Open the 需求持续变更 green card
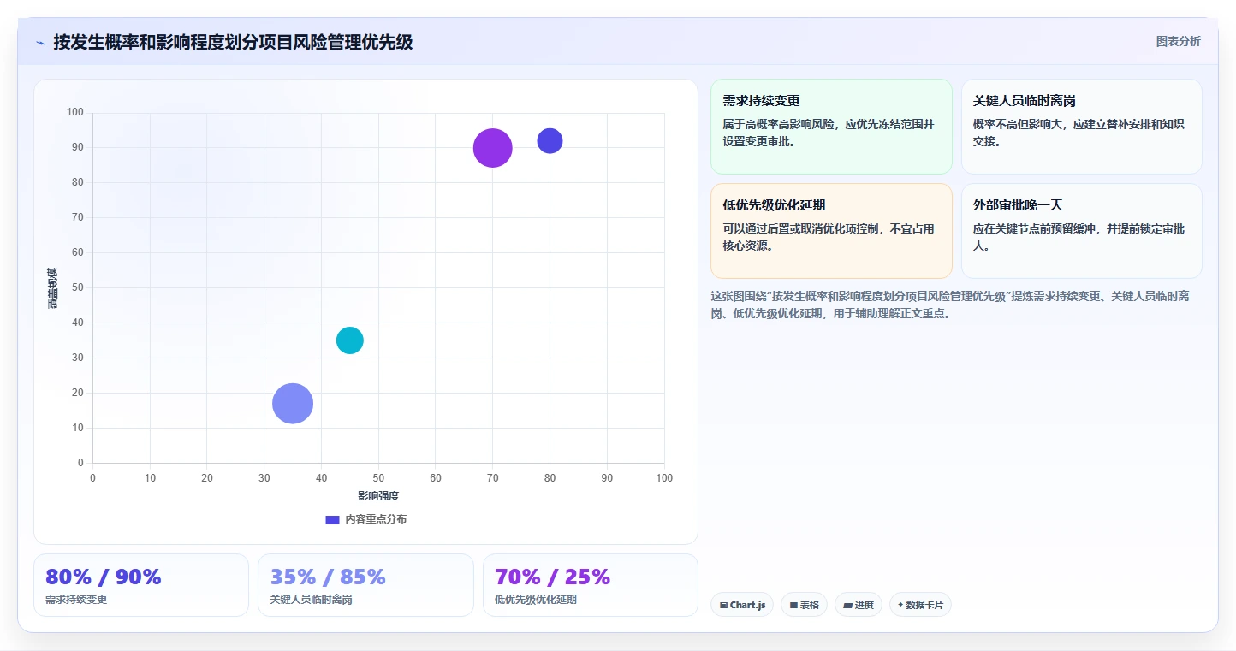The width and height of the screenshot is (1236, 651). click(831, 127)
